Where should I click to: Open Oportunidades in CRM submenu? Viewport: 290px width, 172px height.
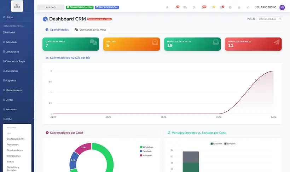click(x=15, y=150)
